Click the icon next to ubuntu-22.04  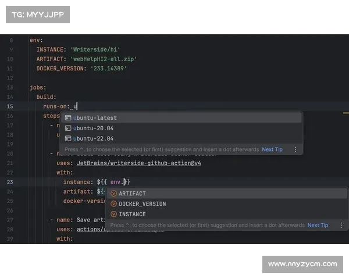68,139
